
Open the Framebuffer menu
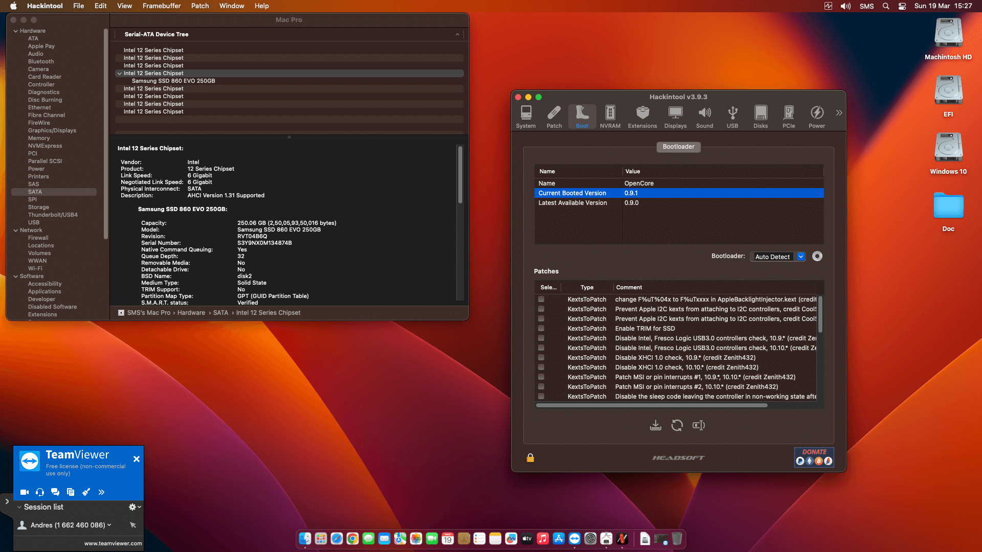pos(162,6)
